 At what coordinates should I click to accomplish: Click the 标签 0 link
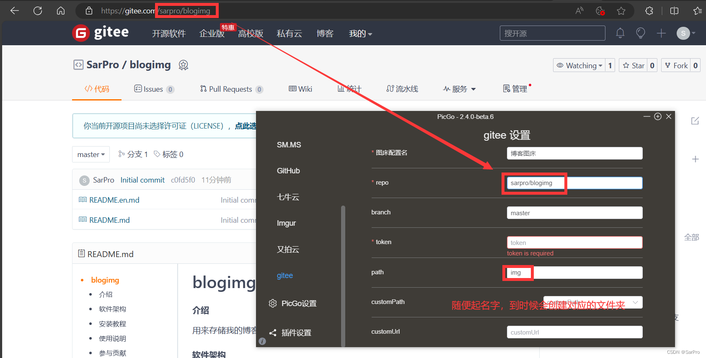pos(168,155)
